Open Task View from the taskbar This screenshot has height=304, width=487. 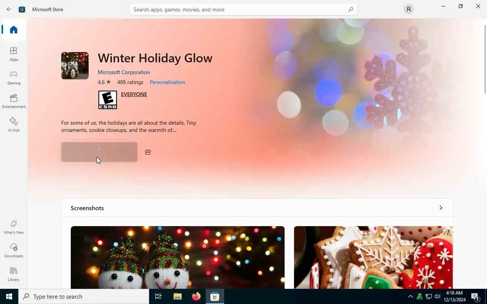[x=158, y=296]
